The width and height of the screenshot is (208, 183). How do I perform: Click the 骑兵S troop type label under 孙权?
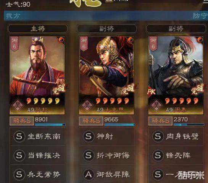click(22, 121)
